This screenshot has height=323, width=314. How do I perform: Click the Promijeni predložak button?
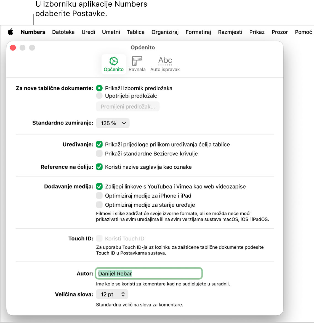(128, 107)
